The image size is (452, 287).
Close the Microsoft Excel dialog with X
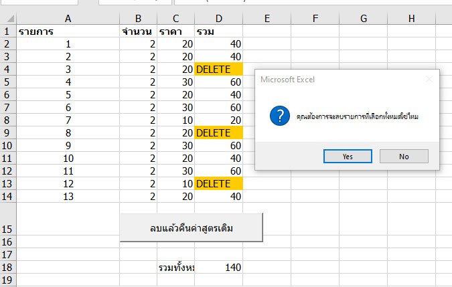pos(429,80)
